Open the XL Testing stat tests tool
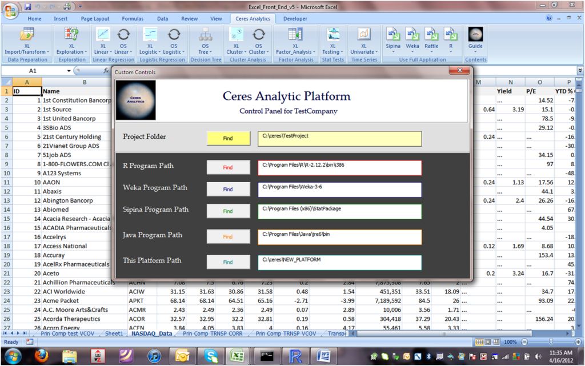The height and width of the screenshot is (366, 585). coord(332,41)
